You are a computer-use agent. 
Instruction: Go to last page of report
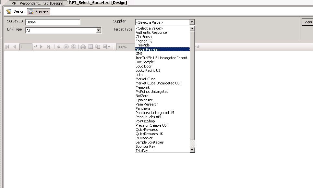coord(49,47)
